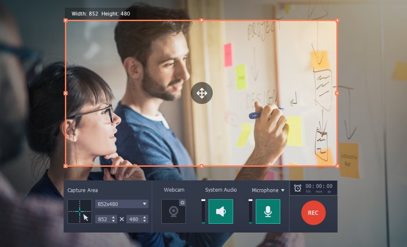Open webcam settings gear icon
The image size is (407, 247).
(182, 203)
